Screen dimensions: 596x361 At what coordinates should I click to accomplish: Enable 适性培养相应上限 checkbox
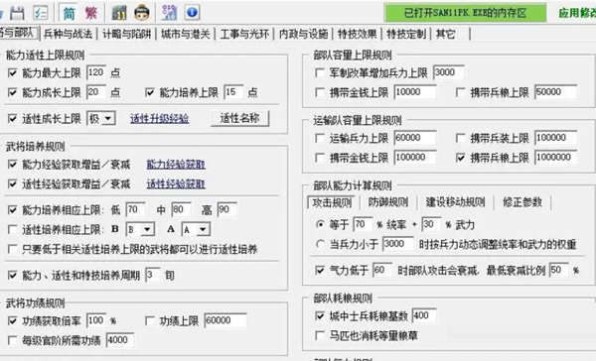tap(13, 229)
